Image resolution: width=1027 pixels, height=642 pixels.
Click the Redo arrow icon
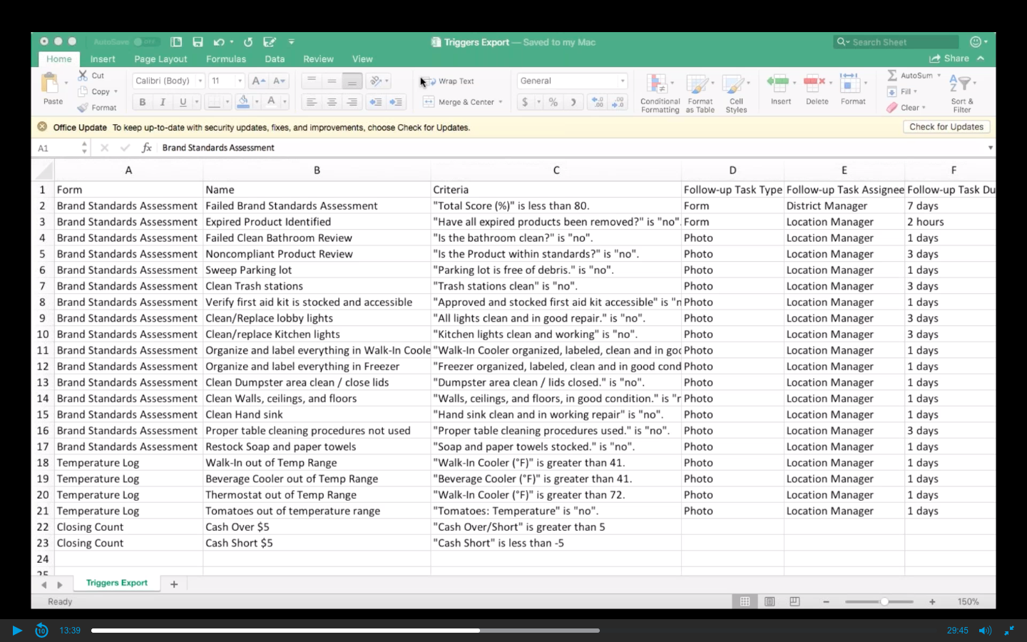click(x=247, y=42)
